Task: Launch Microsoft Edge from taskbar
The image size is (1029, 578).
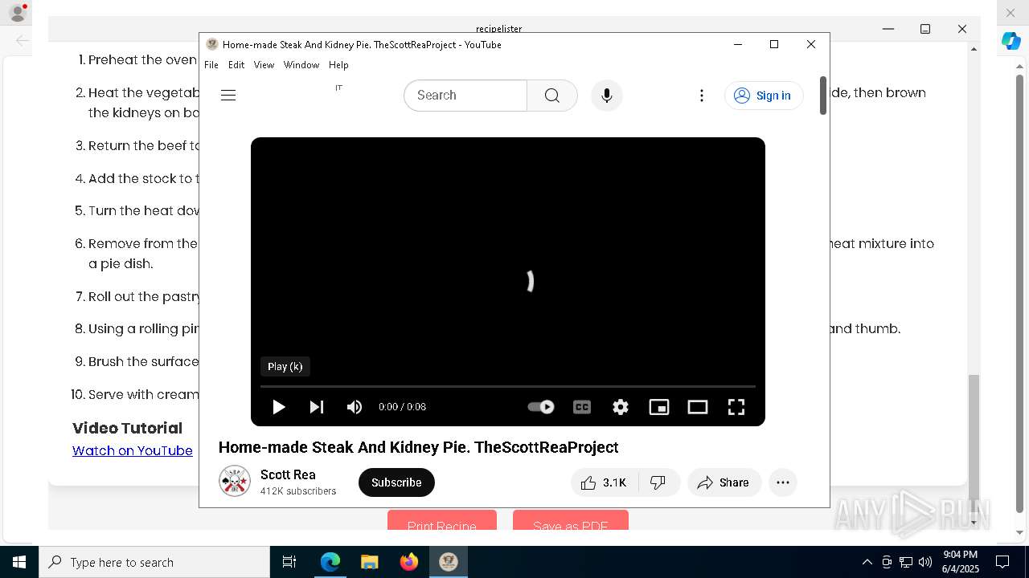Action: click(x=330, y=562)
